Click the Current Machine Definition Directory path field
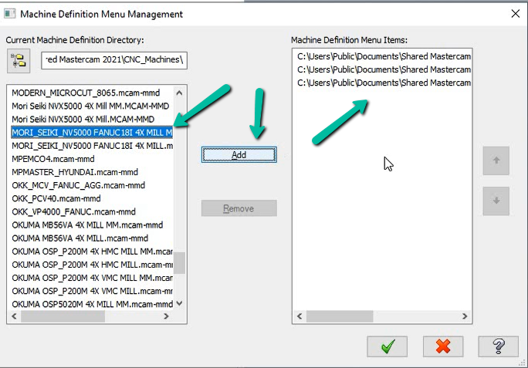The image size is (528, 368). [x=114, y=60]
